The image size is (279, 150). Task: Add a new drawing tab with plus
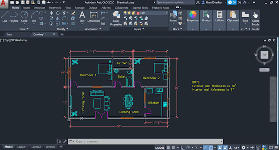point(62,35)
